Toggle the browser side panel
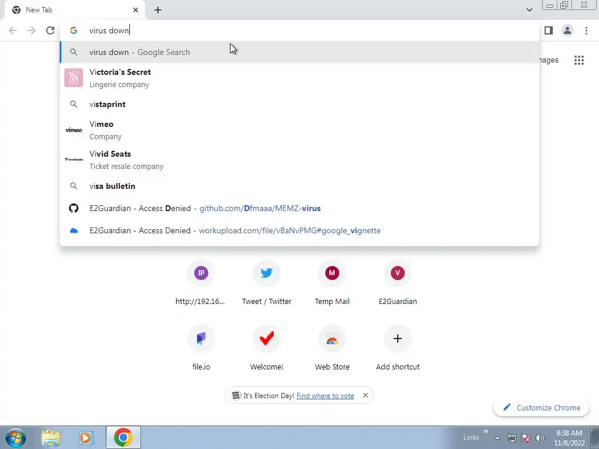Image resolution: width=599 pixels, height=449 pixels. (x=549, y=30)
